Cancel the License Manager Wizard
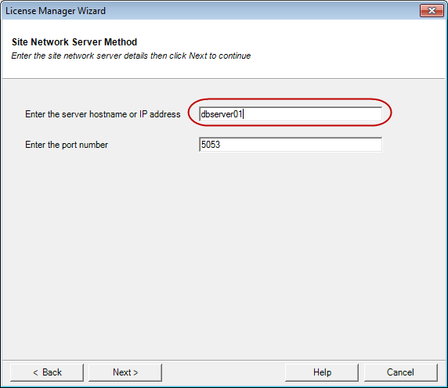Screen dimensions: 448x388 (400, 372)
